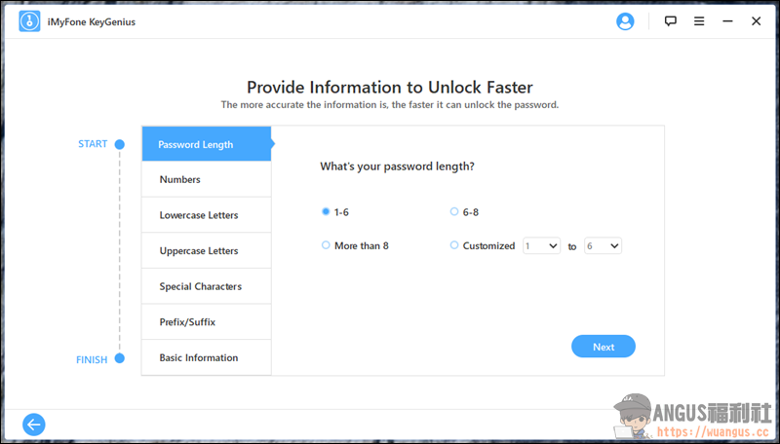
Task: Minimize the KeyGenius window
Action: point(727,21)
